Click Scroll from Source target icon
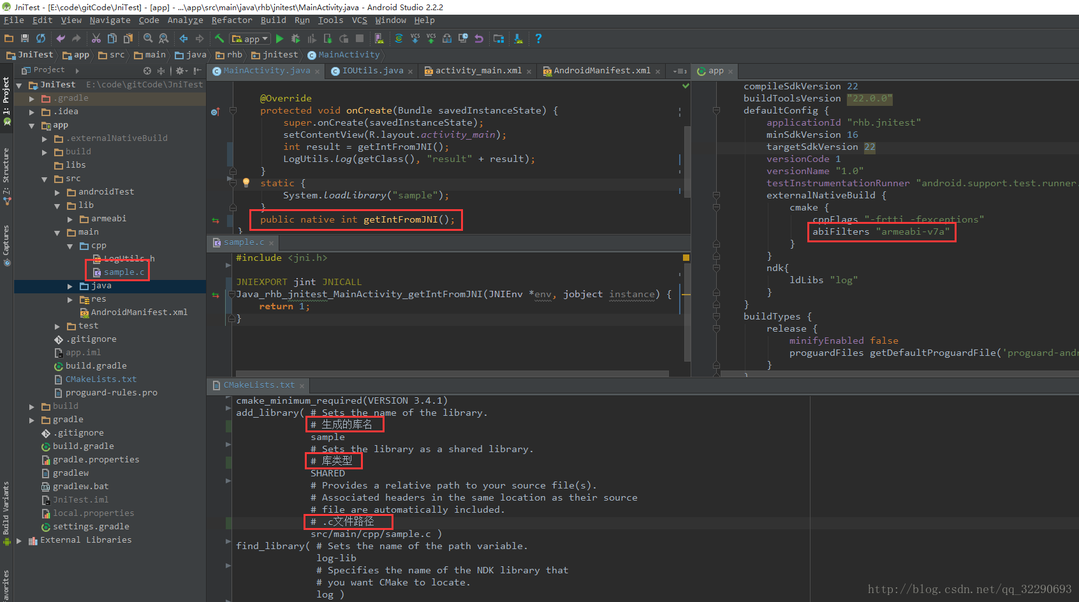This screenshot has width=1079, height=602. point(147,71)
